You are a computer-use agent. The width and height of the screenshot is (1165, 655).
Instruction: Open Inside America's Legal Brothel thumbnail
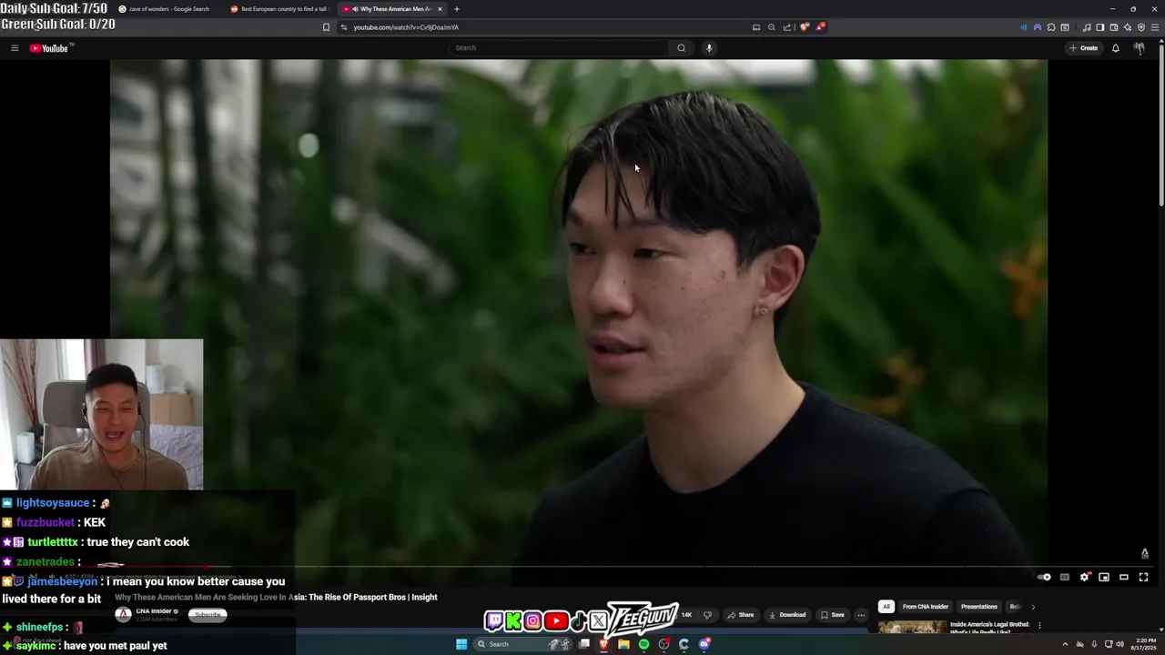(x=912, y=627)
